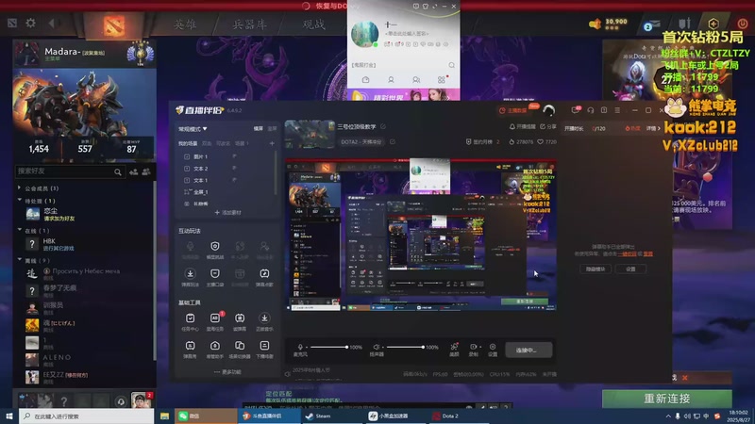Select offline friend 春梦了无痕
The height and width of the screenshot is (424, 755).
pos(87,290)
